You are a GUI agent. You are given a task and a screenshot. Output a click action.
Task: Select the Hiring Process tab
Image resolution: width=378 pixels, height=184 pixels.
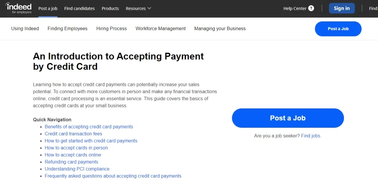pos(112,29)
